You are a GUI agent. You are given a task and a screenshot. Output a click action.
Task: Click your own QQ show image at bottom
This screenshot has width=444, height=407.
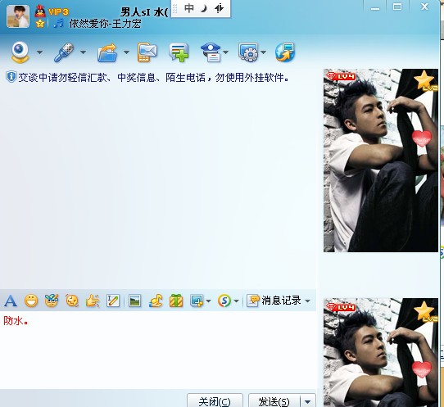tap(381, 352)
